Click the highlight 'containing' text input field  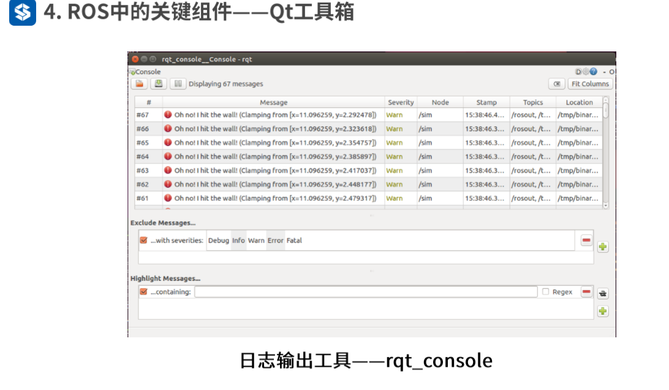click(366, 292)
